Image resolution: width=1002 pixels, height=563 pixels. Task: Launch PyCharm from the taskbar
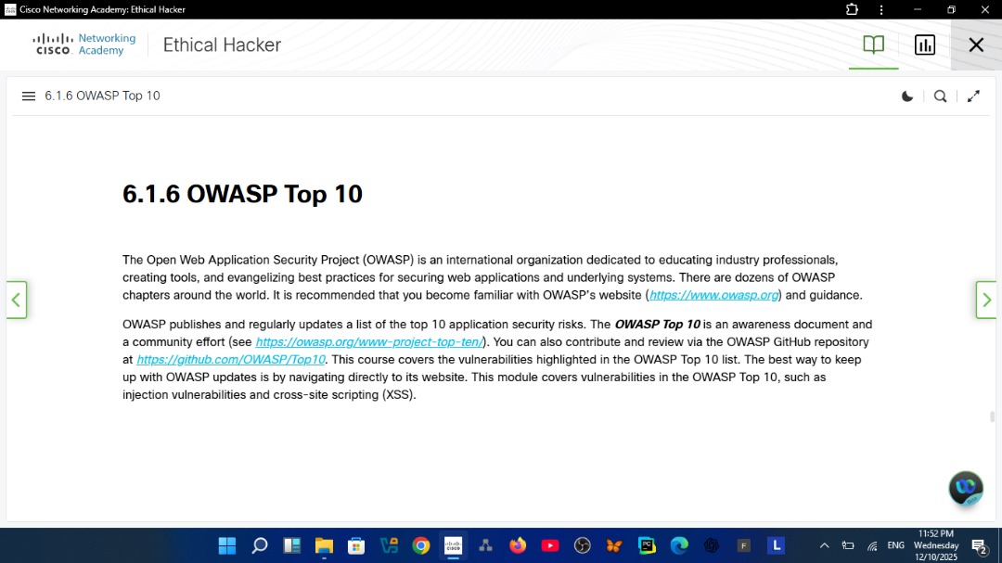(x=647, y=545)
